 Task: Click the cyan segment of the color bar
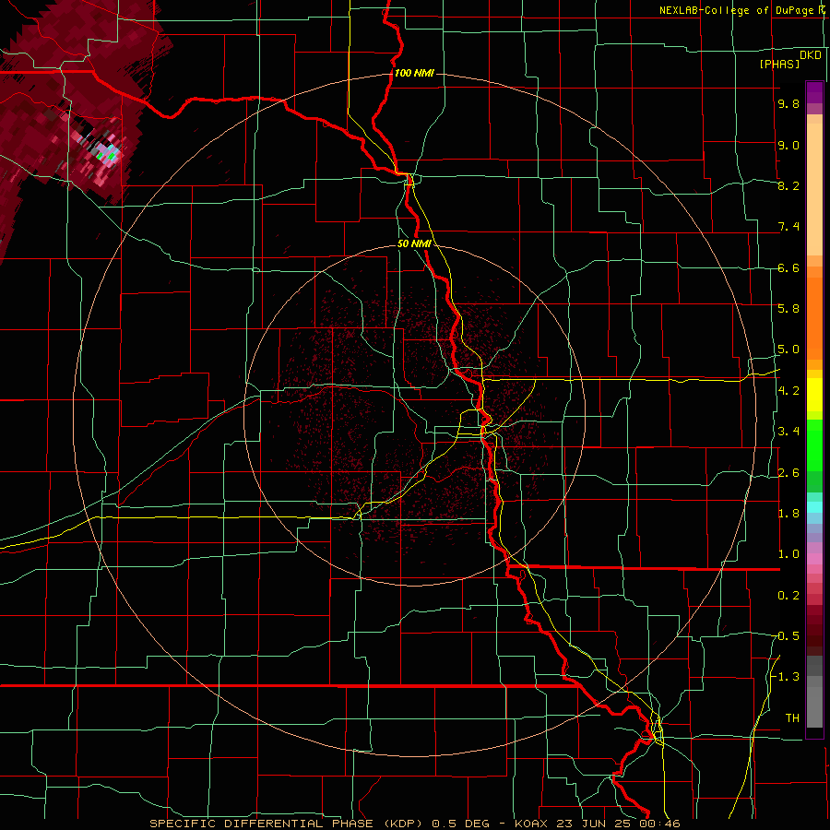click(x=814, y=507)
